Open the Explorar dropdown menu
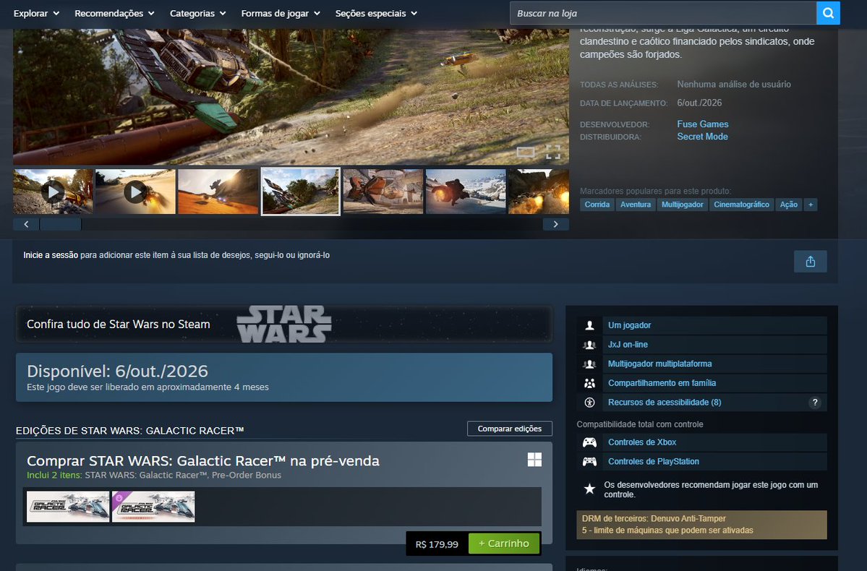 [x=36, y=13]
